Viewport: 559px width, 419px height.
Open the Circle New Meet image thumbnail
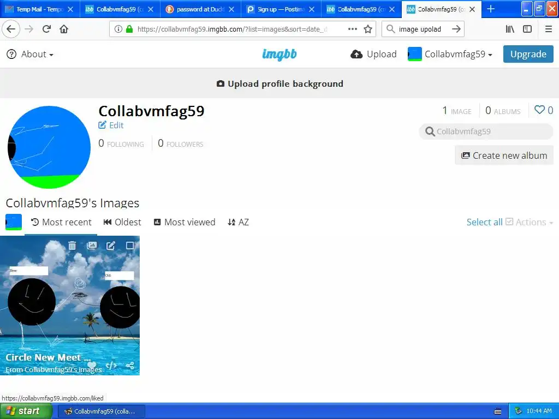[70, 306]
